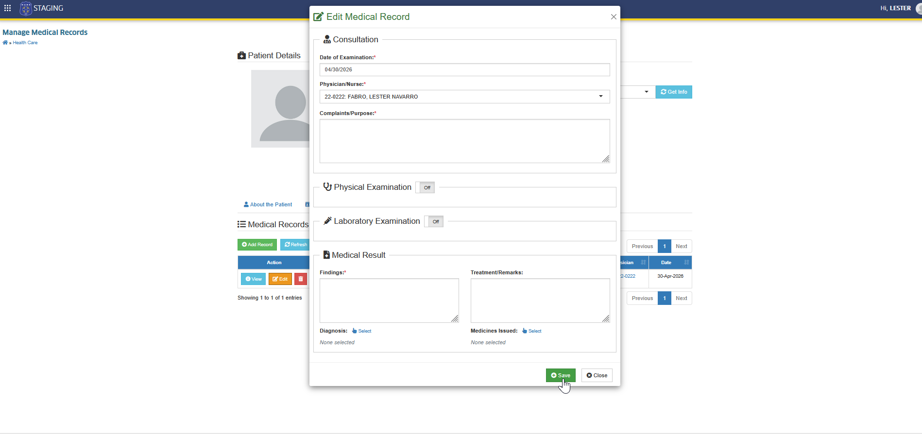
Task: Click Previous in the top pagination
Action: 642,246
